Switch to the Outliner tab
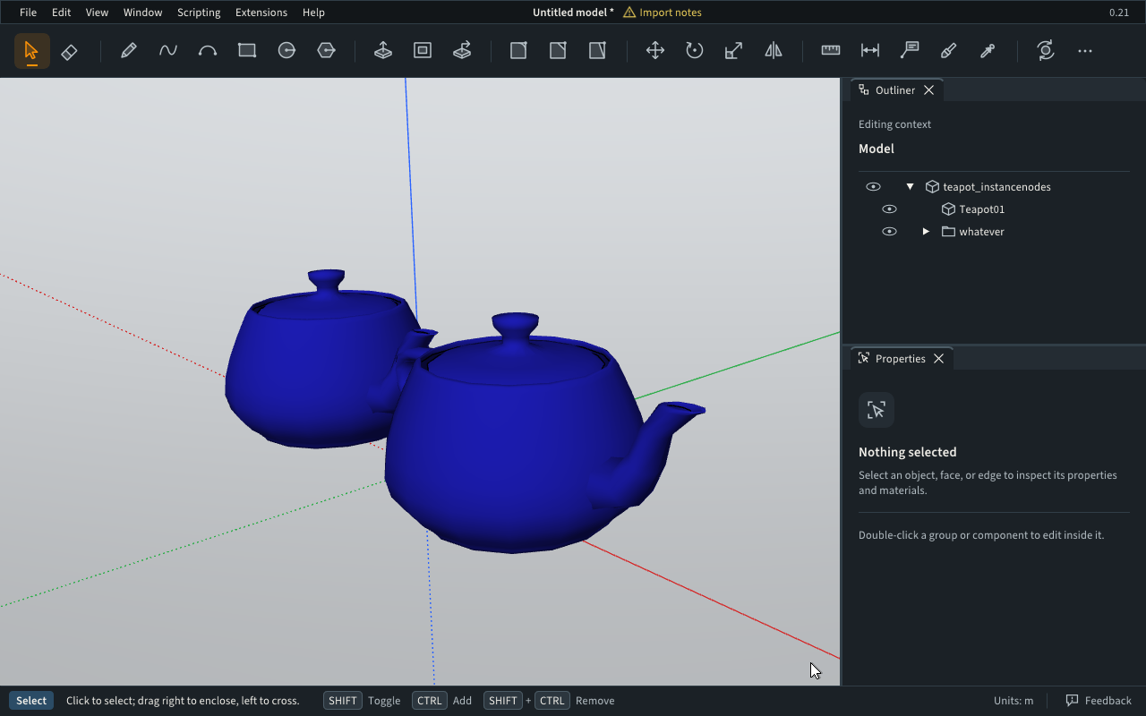The height and width of the screenshot is (716, 1146). 895,90
